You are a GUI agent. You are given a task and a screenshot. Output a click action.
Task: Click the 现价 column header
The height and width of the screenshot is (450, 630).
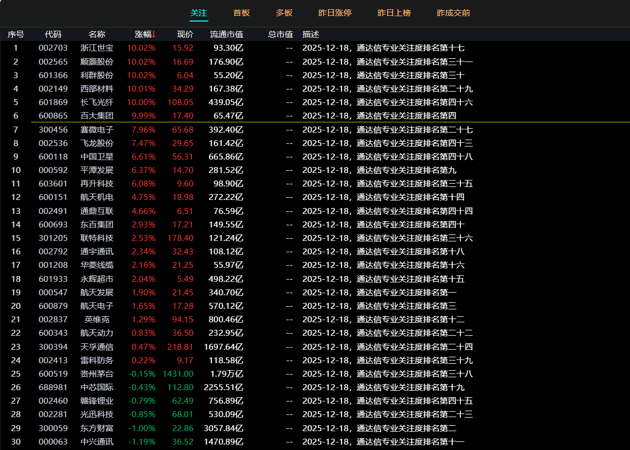click(185, 34)
